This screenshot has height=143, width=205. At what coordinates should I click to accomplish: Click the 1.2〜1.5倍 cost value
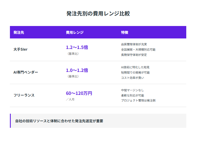[77, 47]
